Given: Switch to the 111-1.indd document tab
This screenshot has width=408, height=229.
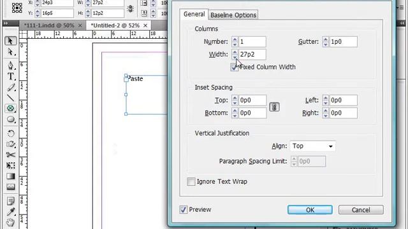Looking at the screenshot, I should 49,25.
